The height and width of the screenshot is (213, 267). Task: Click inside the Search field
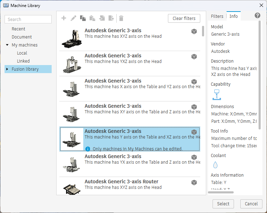pos(28,20)
